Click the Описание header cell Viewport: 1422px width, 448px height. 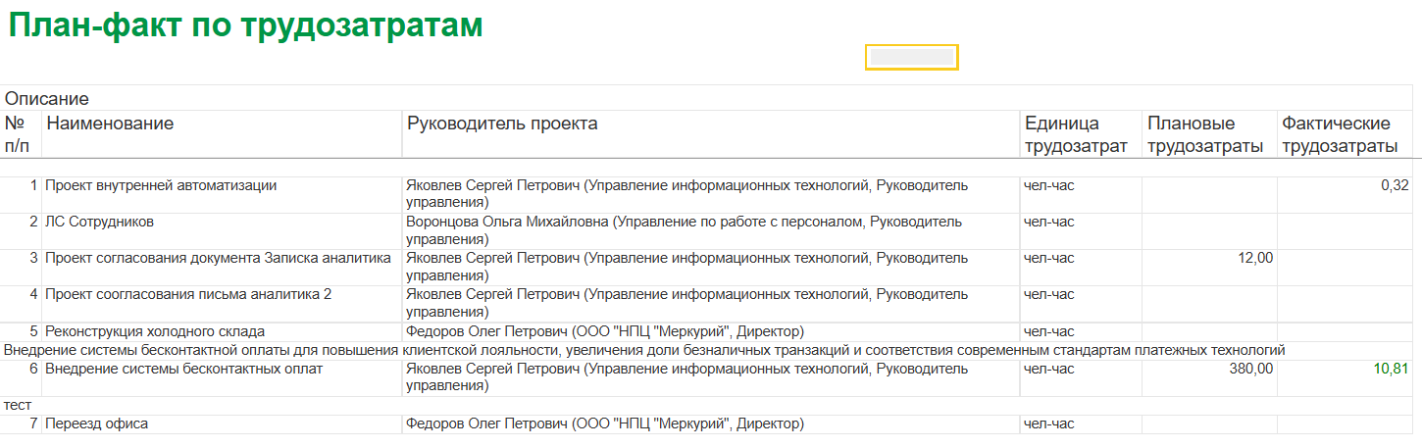(x=47, y=98)
